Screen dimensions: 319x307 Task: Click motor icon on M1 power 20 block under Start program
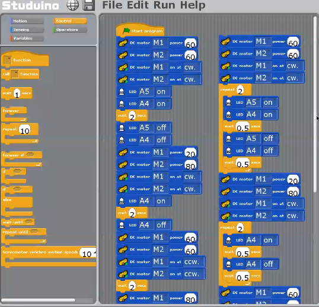(123, 152)
